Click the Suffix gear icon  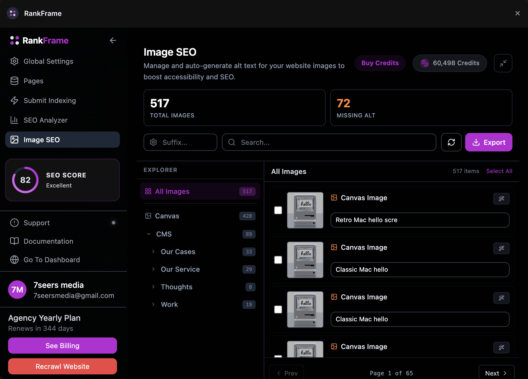153,142
